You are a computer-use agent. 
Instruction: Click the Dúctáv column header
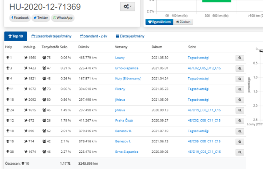84,47
